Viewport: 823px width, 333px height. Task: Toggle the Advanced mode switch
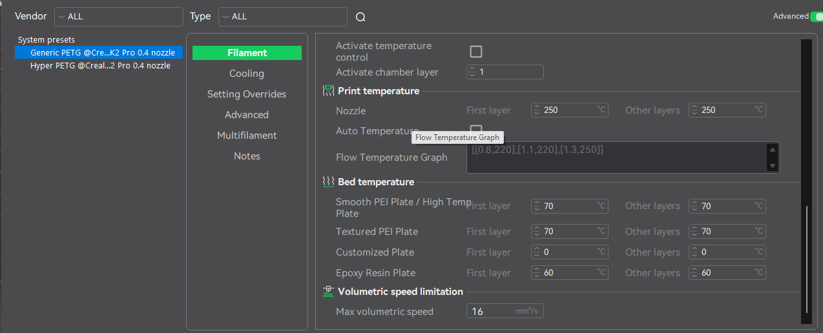click(816, 16)
